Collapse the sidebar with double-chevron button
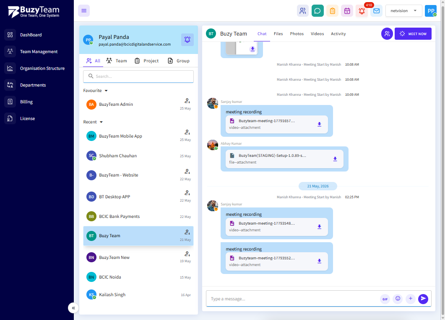Image resolution: width=445 pixels, height=320 pixels. (x=73, y=308)
